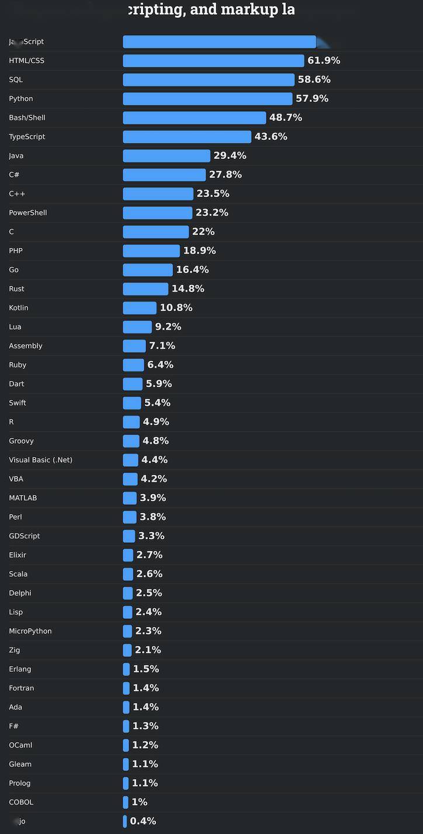Select the C# language label

pyautogui.click(x=14, y=175)
